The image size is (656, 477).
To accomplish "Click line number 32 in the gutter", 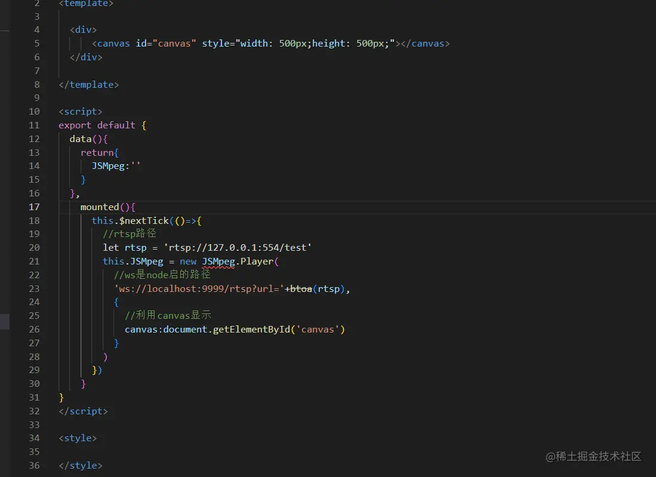I will point(34,411).
